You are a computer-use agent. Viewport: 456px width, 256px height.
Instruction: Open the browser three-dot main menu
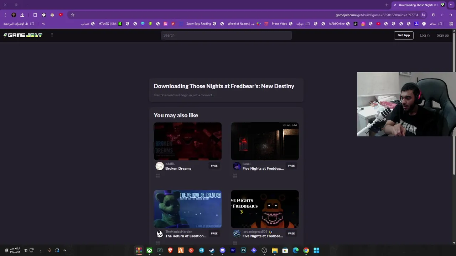pyautogui.click(x=5, y=15)
